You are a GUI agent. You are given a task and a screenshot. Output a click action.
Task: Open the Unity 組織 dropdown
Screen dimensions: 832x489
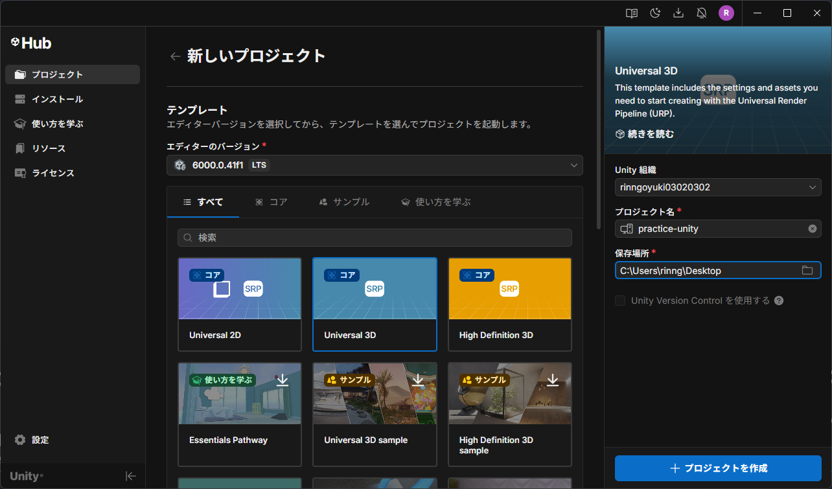[x=718, y=187]
